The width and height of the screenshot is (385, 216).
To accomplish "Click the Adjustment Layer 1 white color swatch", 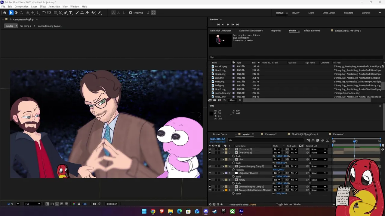I will pos(236,173).
